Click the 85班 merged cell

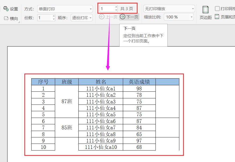(67, 128)
